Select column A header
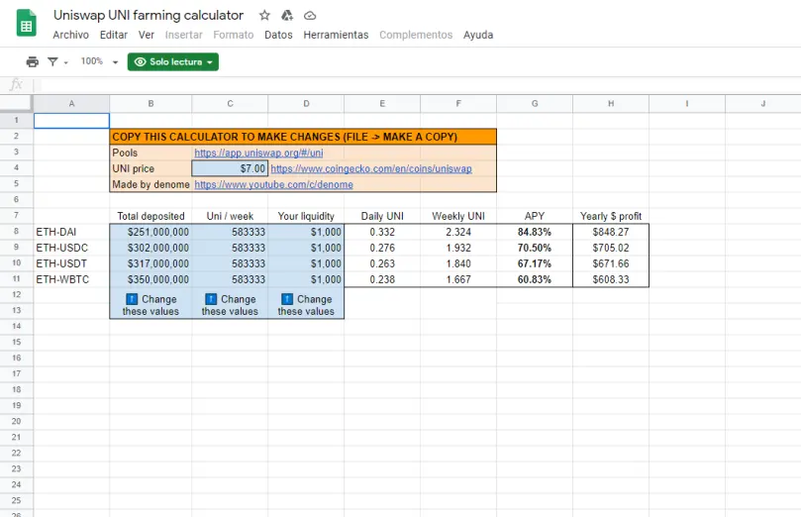801x517 pixels. tap(71, 103)
